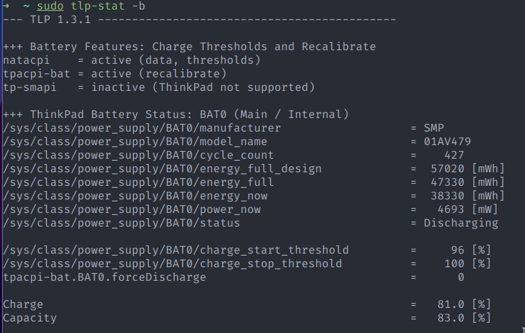This screenshot has height=333, width=525.
Task: Click the tilde home directory indicator
Action: click(26, 6)
